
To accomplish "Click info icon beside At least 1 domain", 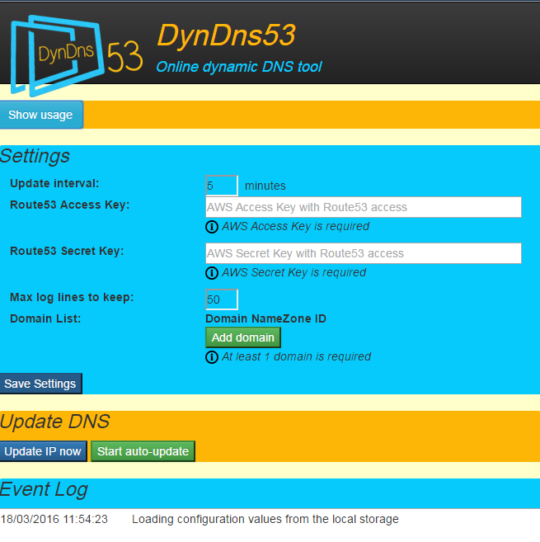I will (212, 357).
